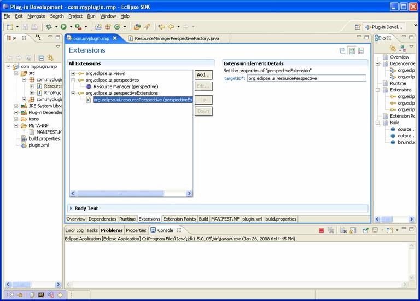Click the Add... button

203,74
